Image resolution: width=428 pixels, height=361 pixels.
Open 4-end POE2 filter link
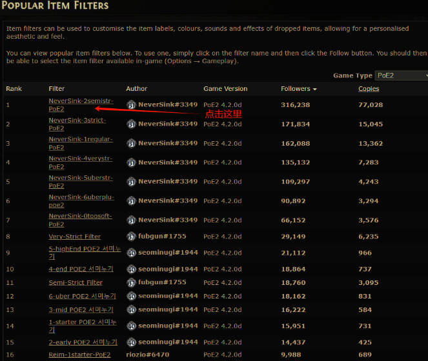point(81,269)
